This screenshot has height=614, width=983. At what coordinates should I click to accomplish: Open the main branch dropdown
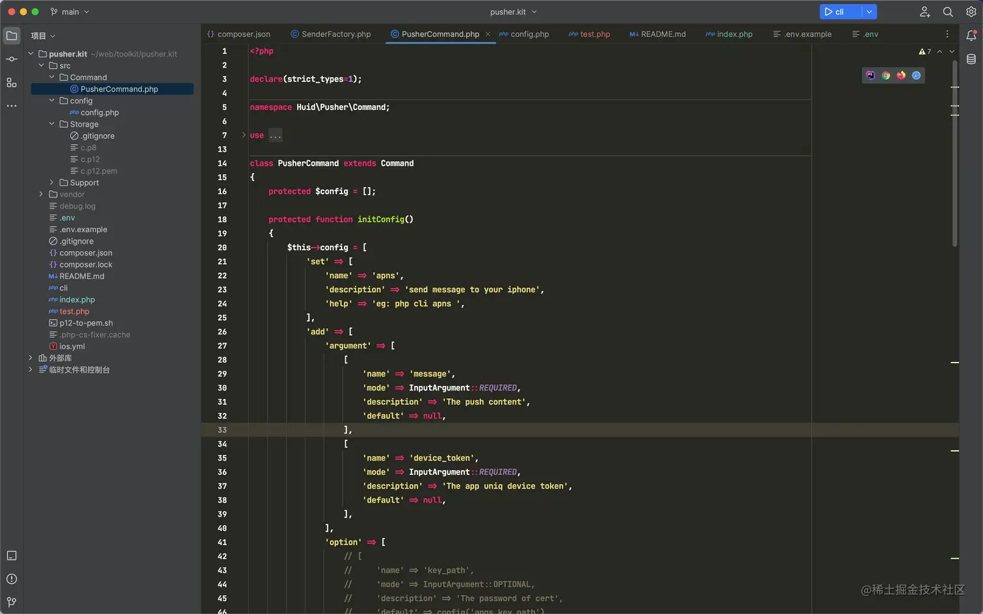[70, 12]
